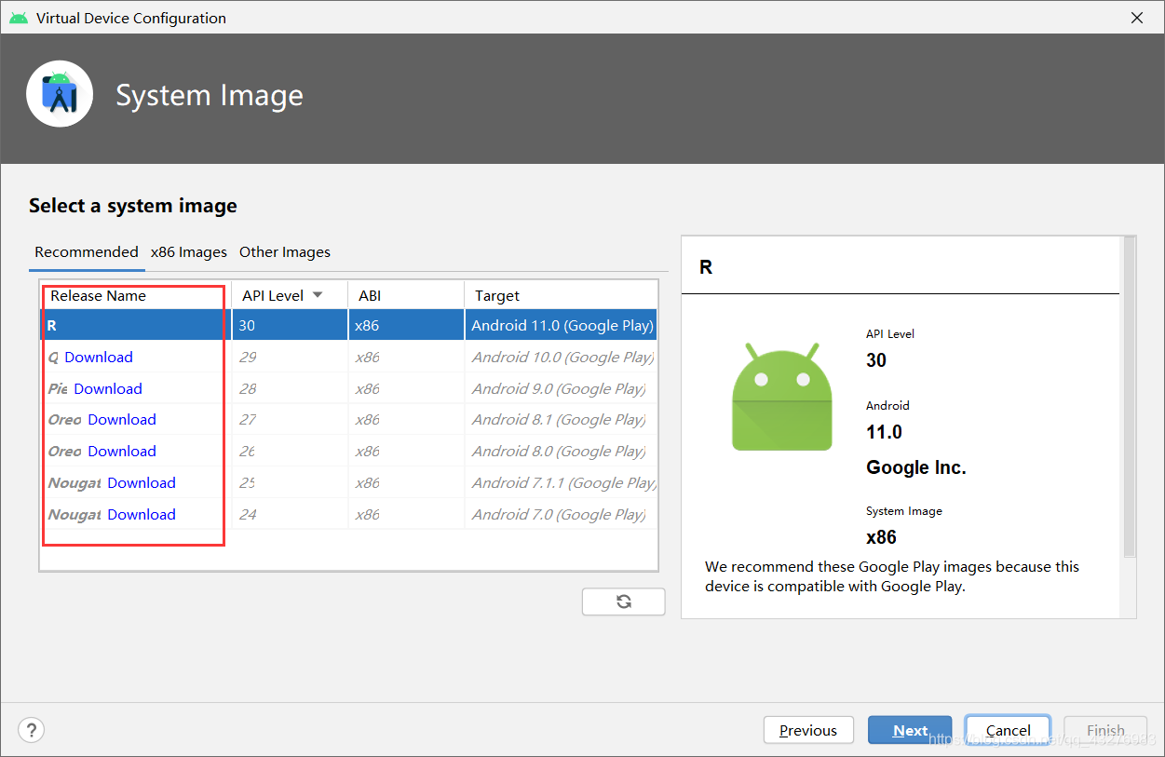
Task: Download the Q system image
Action: coord(99,358)
